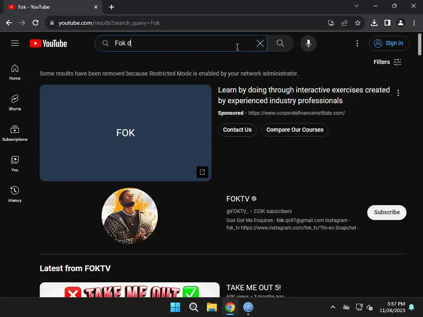The image size is (423, 317).
Task: Select the Fok - YouTube tab
Action: point(52,7)
